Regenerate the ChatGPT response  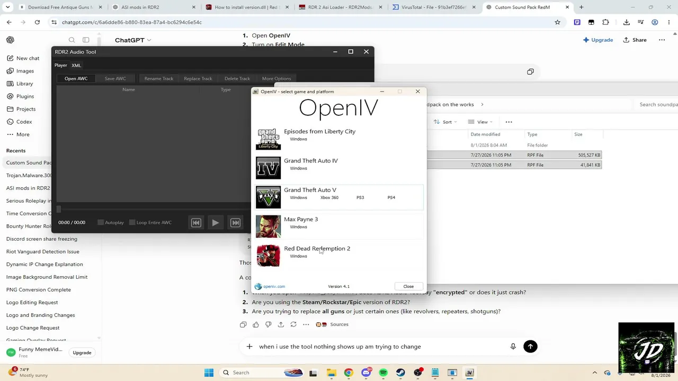click(x=293, y=324)
